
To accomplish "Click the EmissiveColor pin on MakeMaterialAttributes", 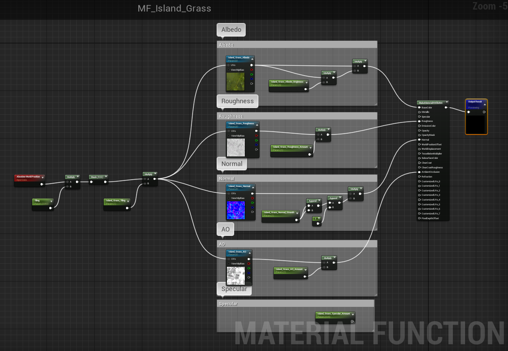I will [419, 126].
